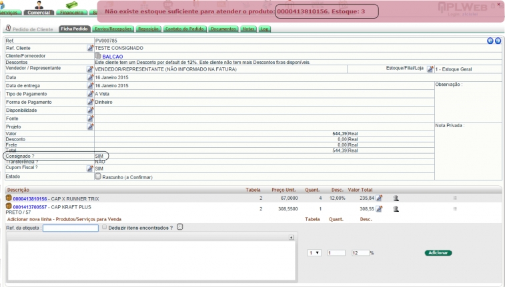Click move handle on CAP X RUNNER TRIX row
505x287 pixels.
pos(455,198)
